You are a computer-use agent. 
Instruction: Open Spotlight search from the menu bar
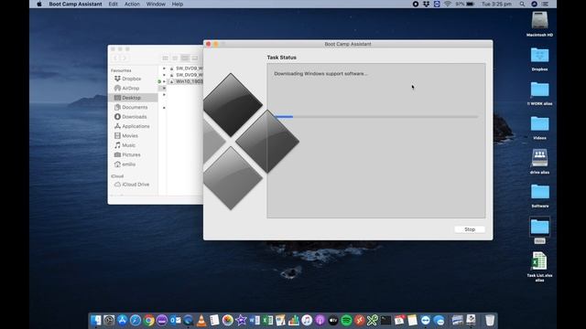tap(522, 4)
